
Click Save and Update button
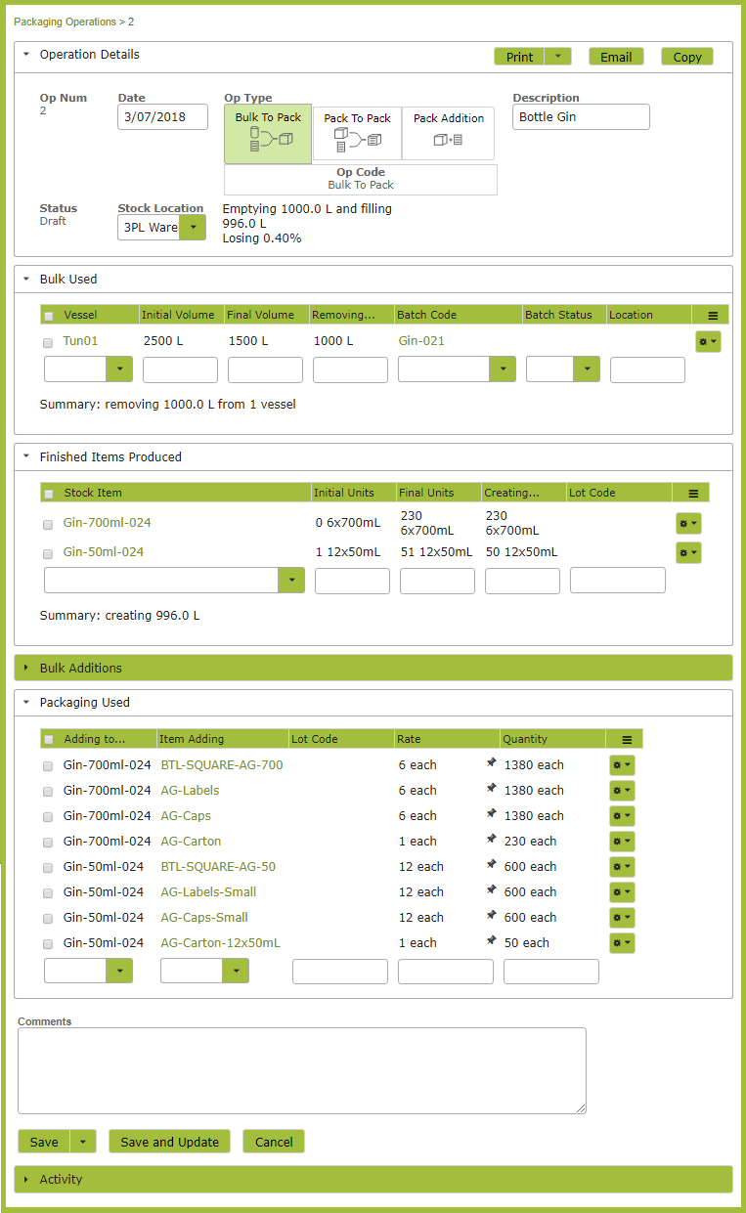[170, 1142]
